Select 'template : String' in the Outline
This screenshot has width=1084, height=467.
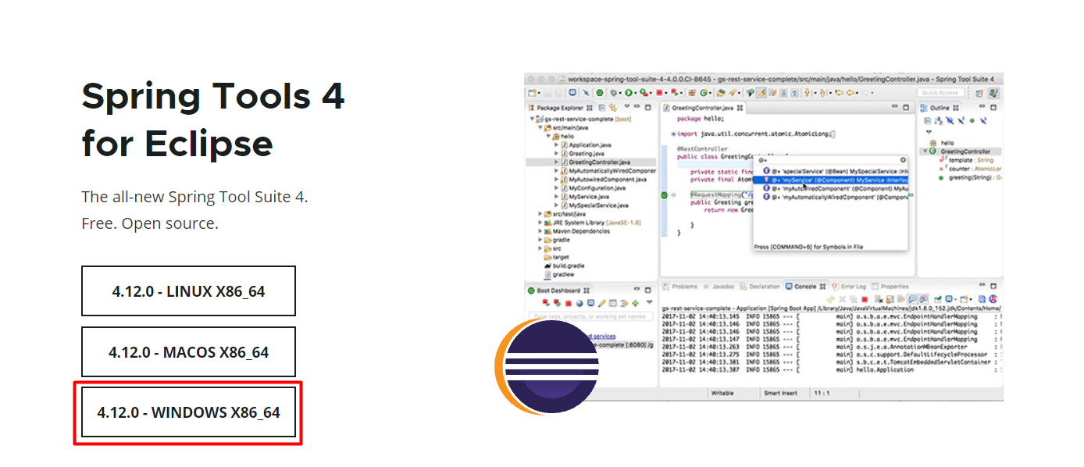point(967,160)
